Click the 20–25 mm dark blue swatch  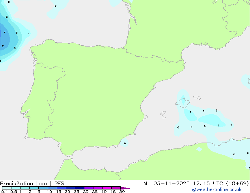pyautogui.click(x=70, y=188)
